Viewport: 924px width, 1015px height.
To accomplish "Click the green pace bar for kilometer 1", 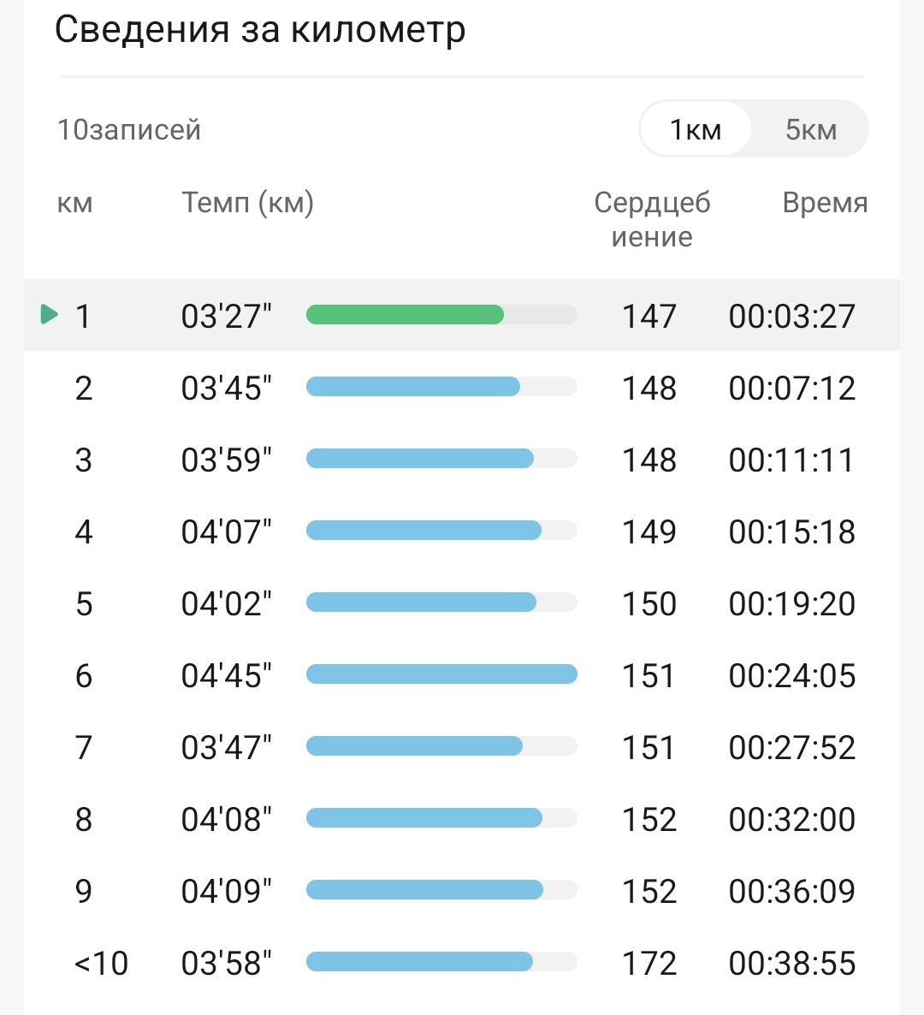I will (x=405, y=315).
